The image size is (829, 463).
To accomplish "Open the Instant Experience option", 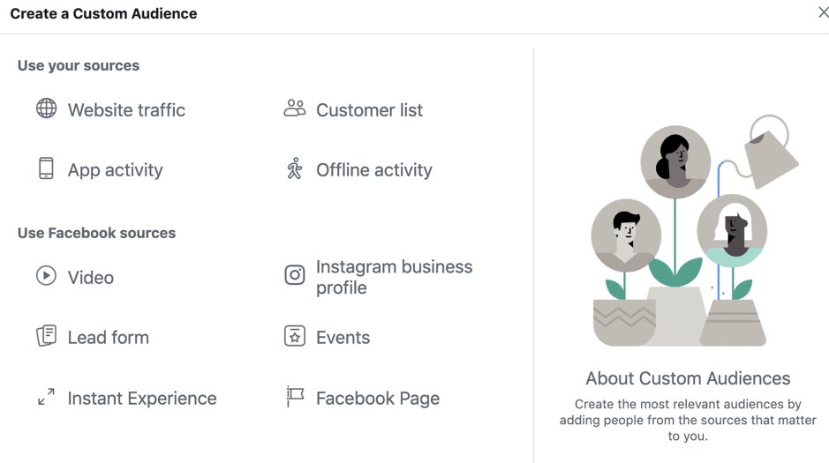I will pyautogui.click(x=141, y=399).
